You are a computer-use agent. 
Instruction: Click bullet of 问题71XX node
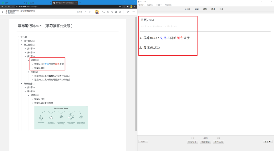coord(29,60)
